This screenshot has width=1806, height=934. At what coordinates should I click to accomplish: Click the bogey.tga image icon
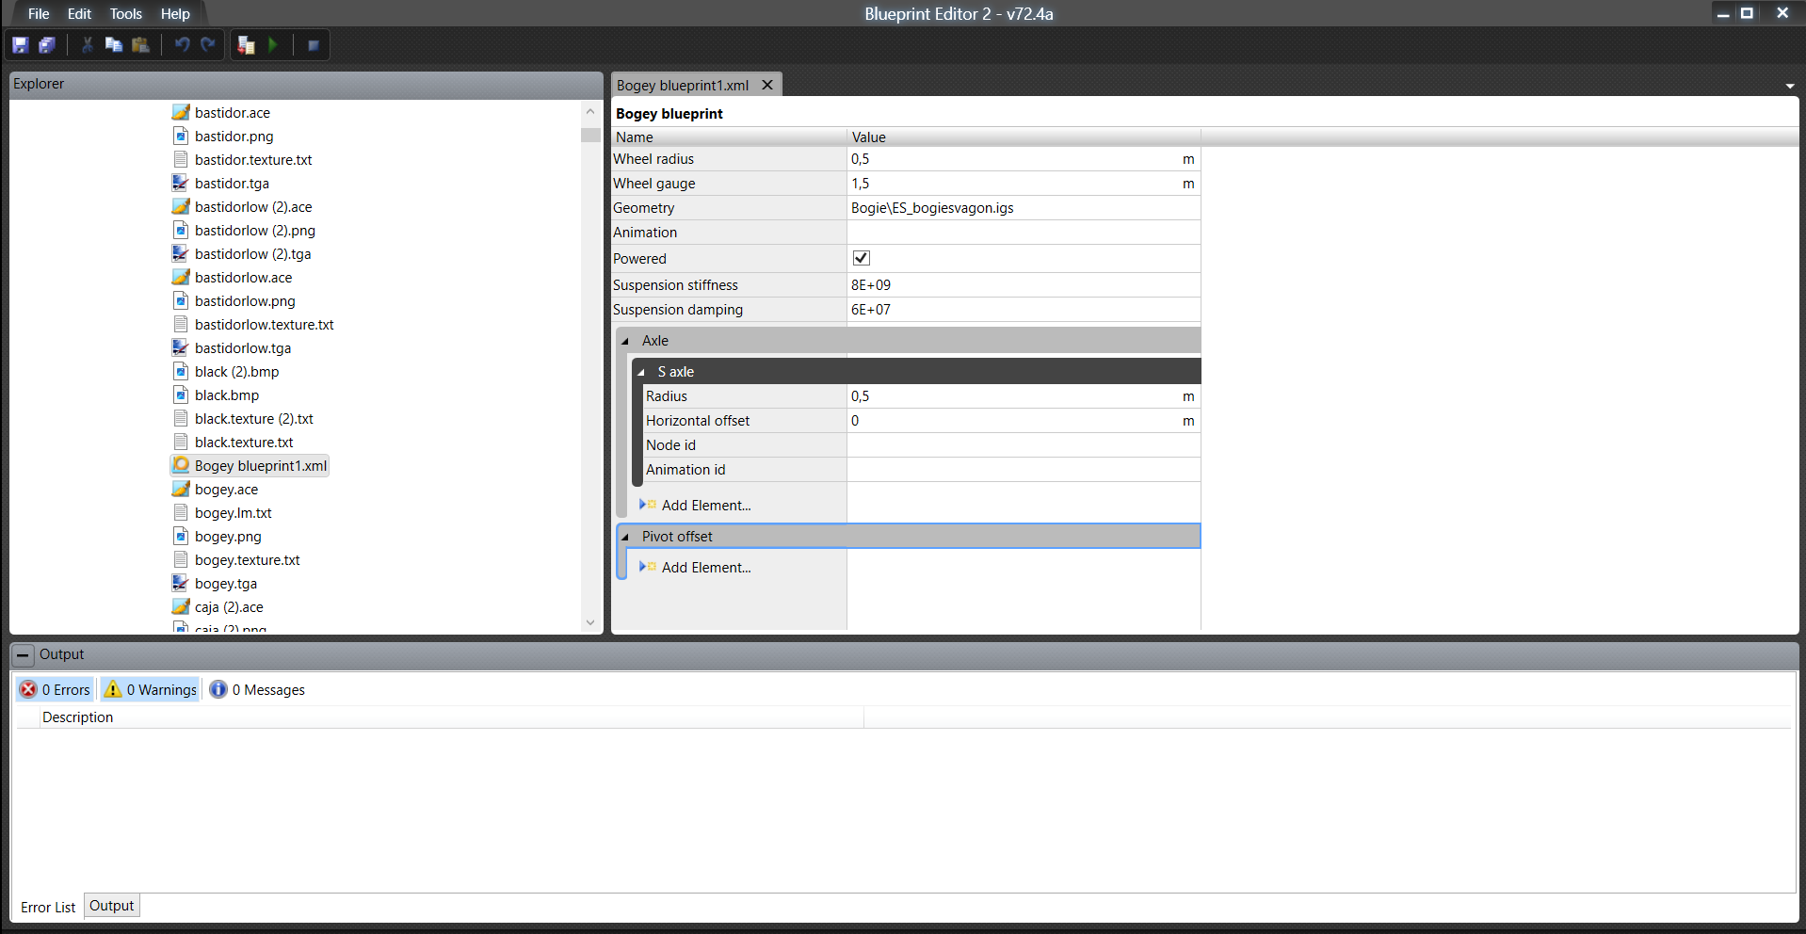tap(181, 583)
